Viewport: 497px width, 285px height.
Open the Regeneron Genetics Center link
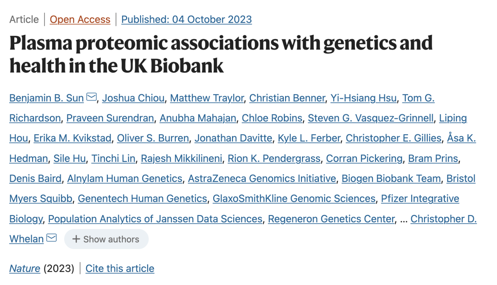330,219
